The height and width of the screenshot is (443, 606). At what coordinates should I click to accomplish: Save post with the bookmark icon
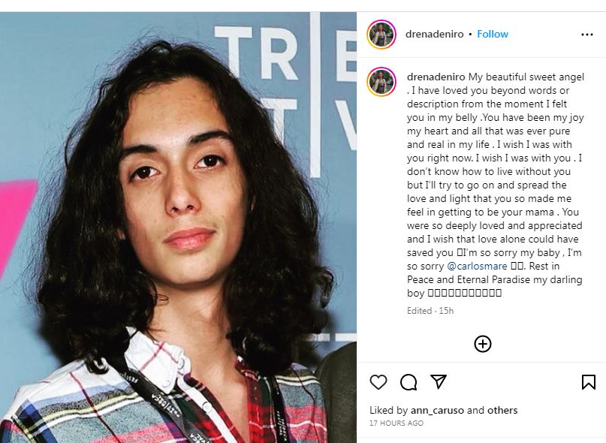pyautogui.click(x=589, y=382)
